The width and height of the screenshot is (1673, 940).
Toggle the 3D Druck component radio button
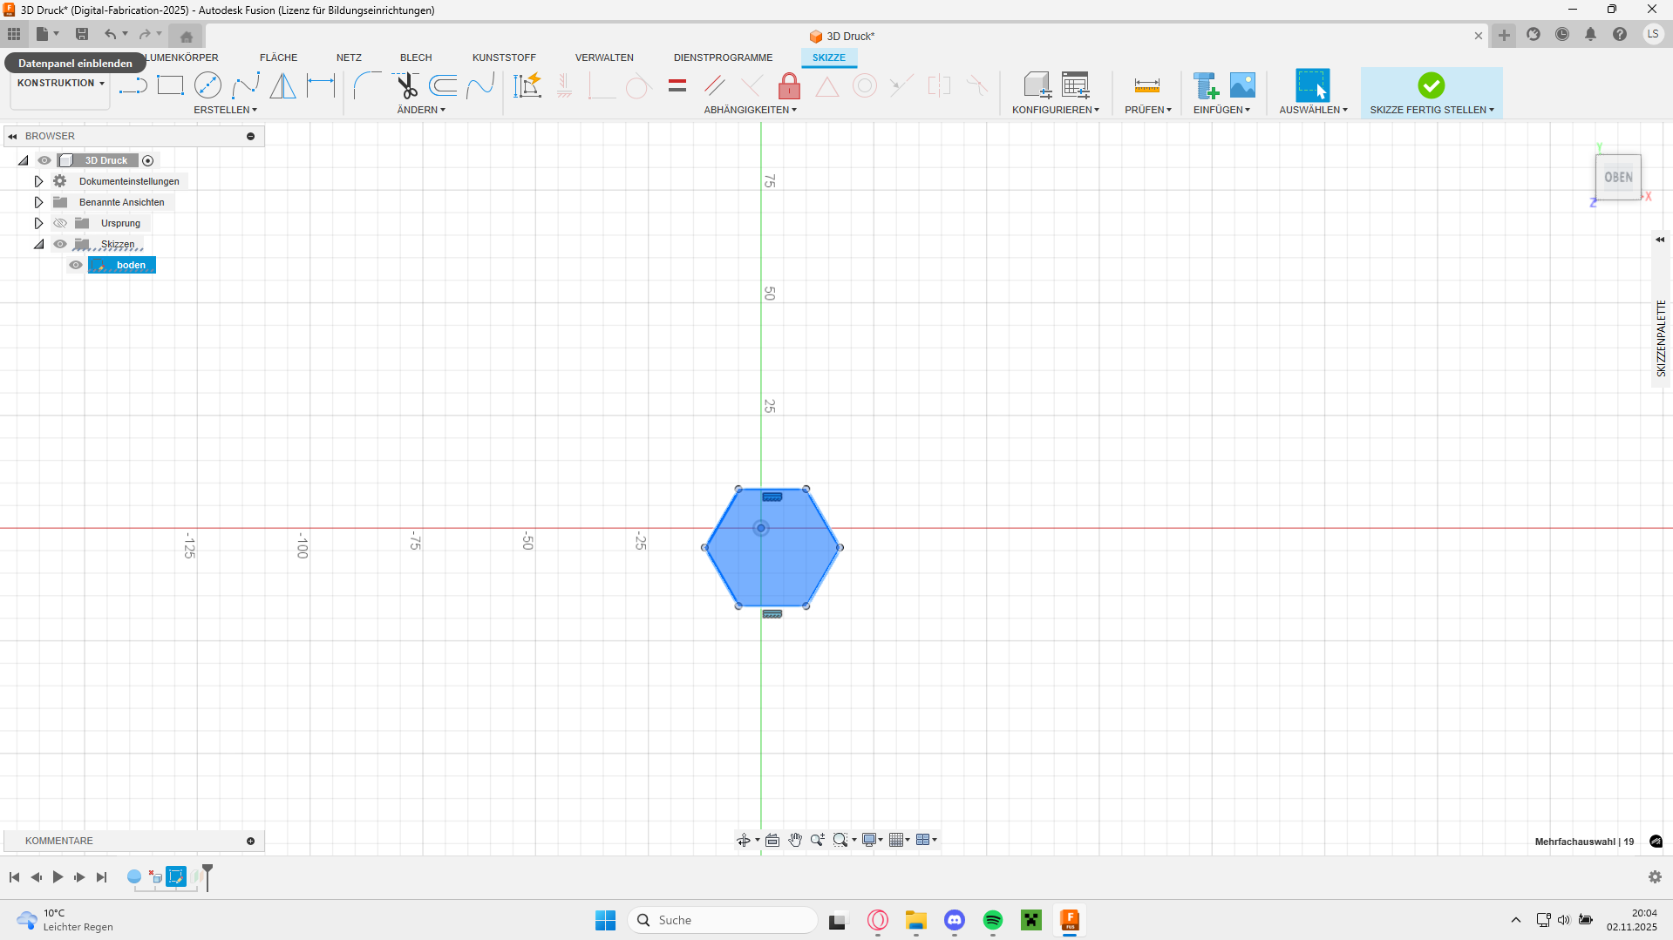click(148, 160)
